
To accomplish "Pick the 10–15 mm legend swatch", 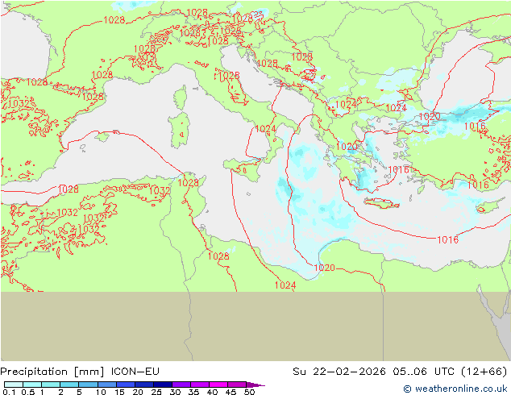I will tap(106, 385).
